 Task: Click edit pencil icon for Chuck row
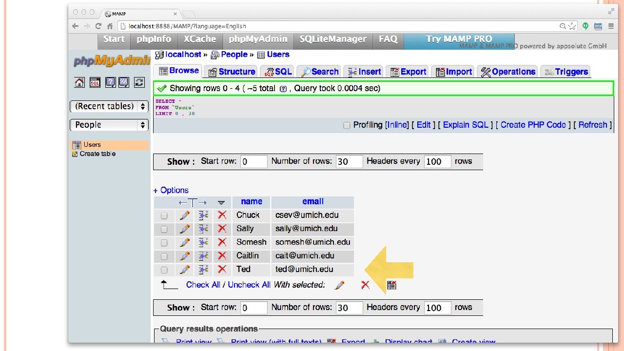click(x=185, y=215)
